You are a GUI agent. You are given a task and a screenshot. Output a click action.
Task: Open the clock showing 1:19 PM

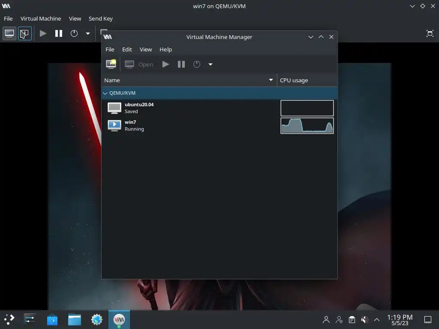click(400, 320)
